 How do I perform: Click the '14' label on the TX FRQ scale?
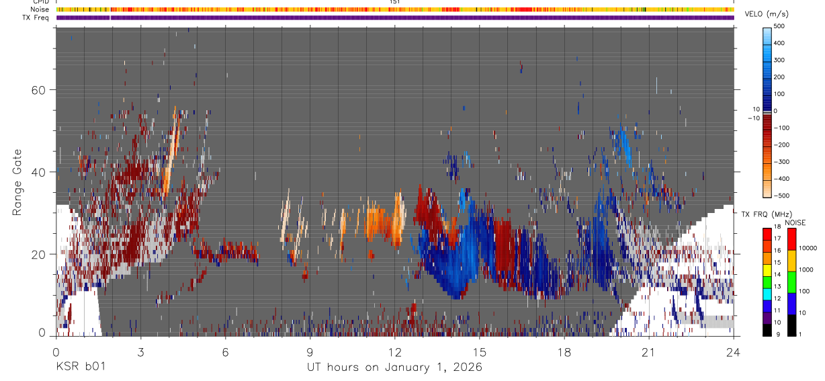coord(778,276)
